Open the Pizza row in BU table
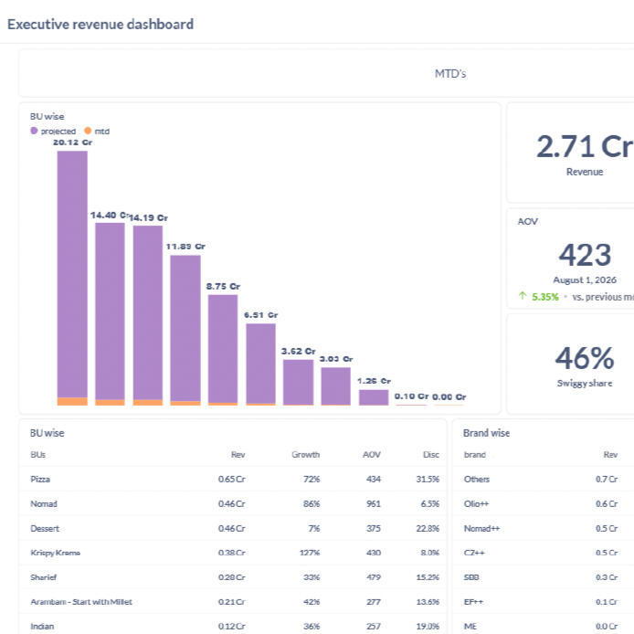 (x=233, y=479)
